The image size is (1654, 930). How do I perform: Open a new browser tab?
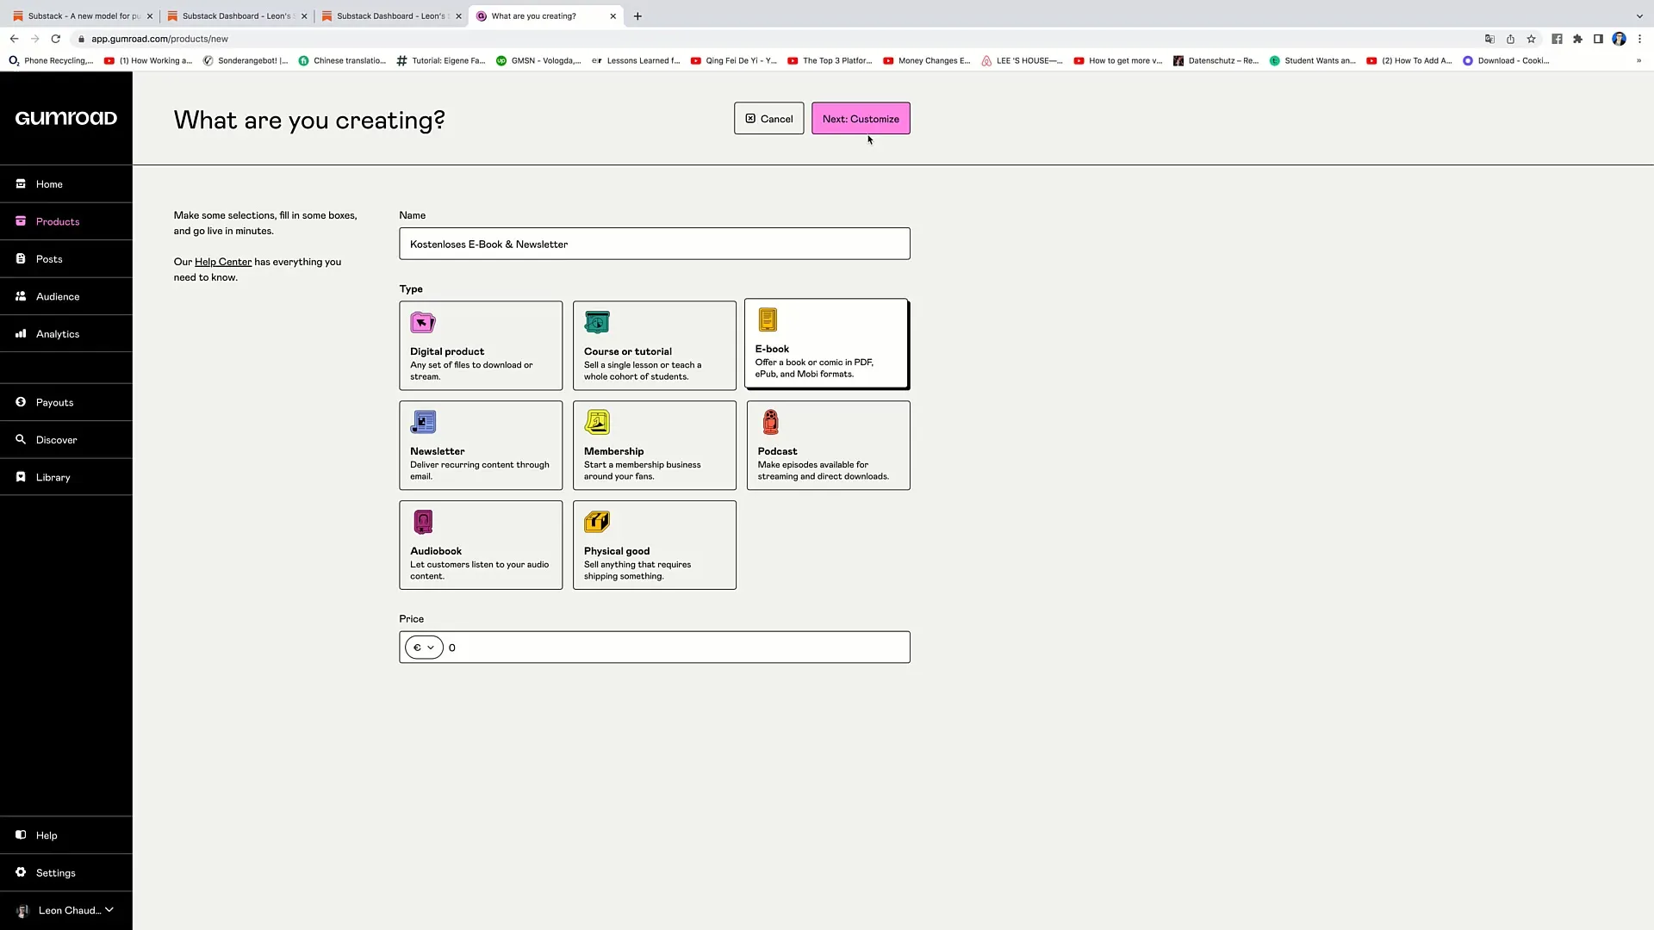(637, 15)
